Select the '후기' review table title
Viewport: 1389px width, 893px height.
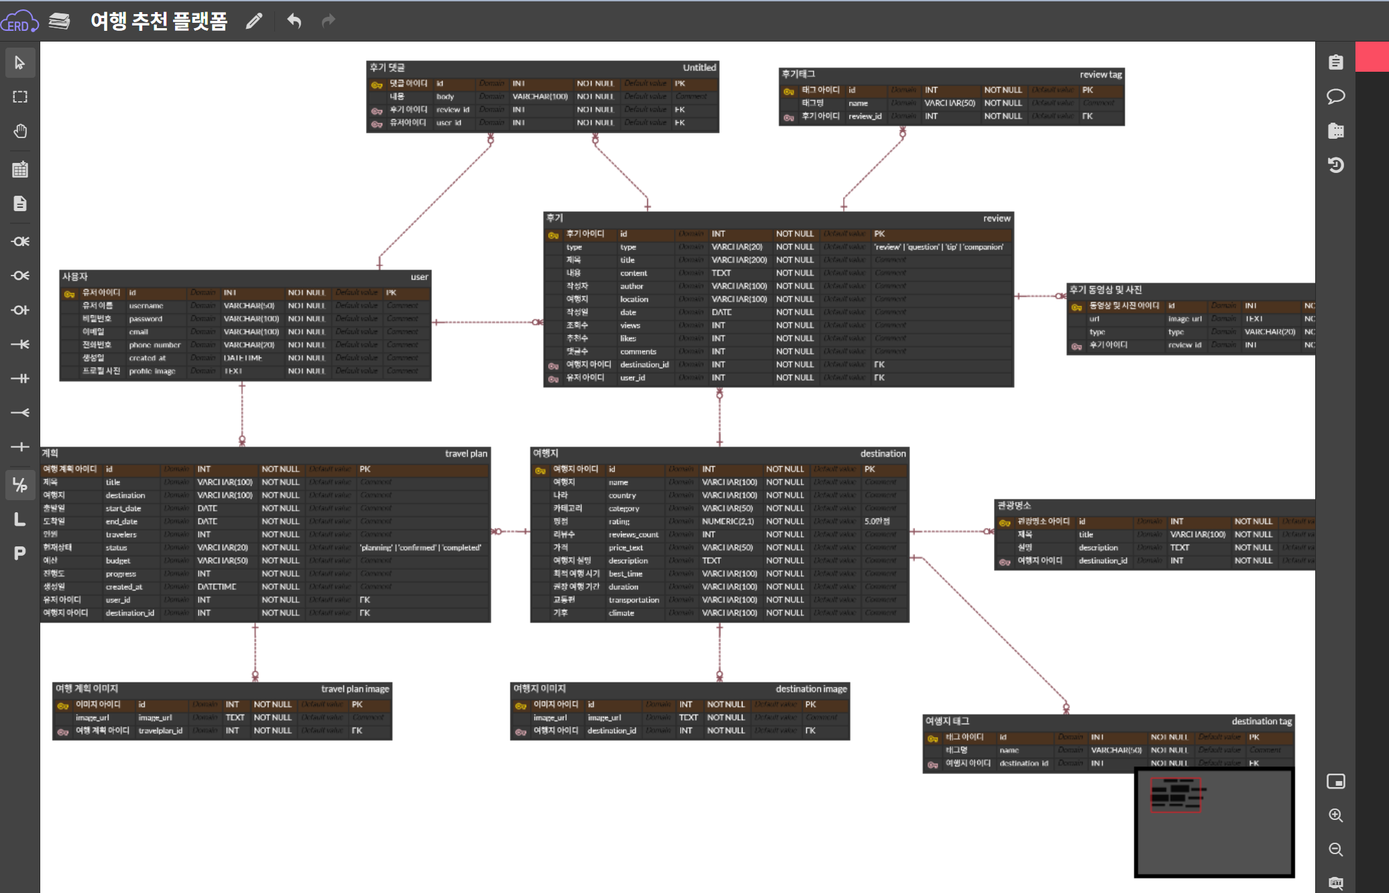(555, 219)
